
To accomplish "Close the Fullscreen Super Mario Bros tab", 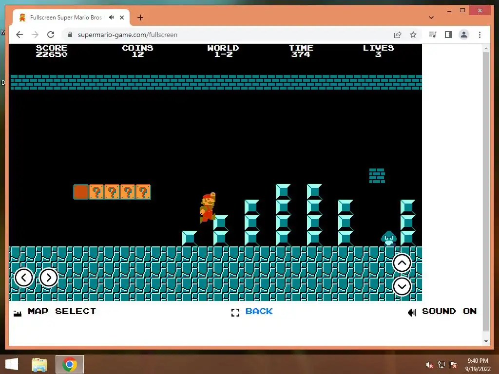I will [122, 18].
